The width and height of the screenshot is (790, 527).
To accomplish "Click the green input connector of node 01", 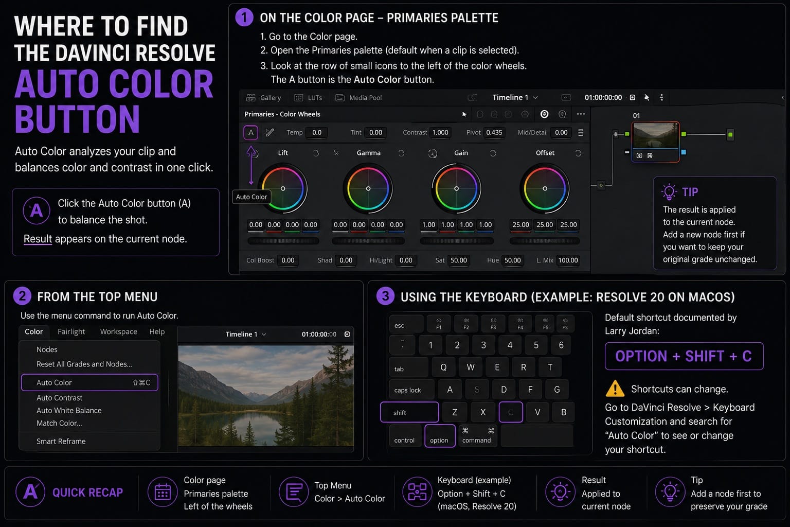I will 627,134.
